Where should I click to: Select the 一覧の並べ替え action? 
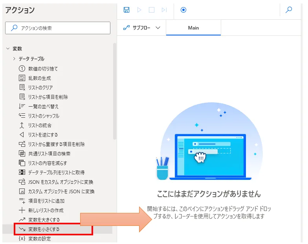(43, 106)
